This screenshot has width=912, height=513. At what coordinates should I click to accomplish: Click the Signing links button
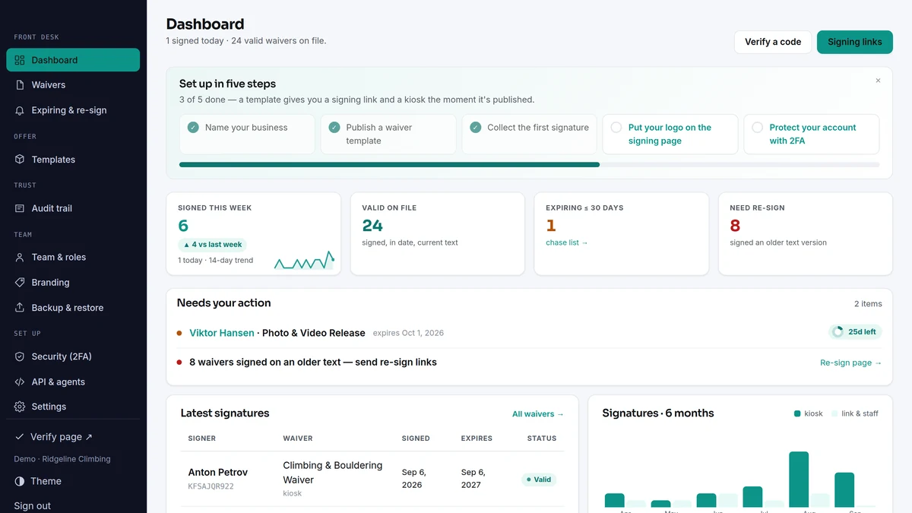[855, 42]
